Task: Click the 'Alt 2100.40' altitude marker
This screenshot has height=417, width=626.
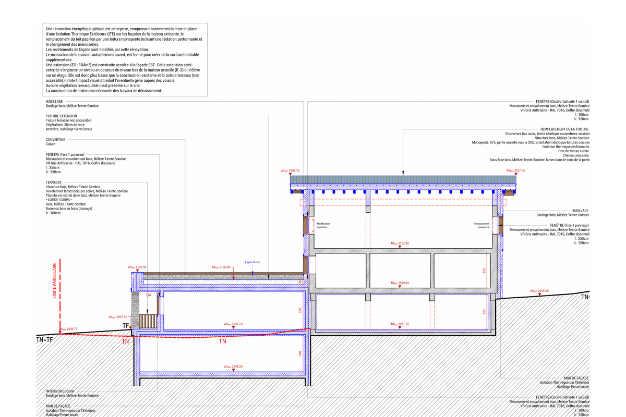Action: coord(221,267)
